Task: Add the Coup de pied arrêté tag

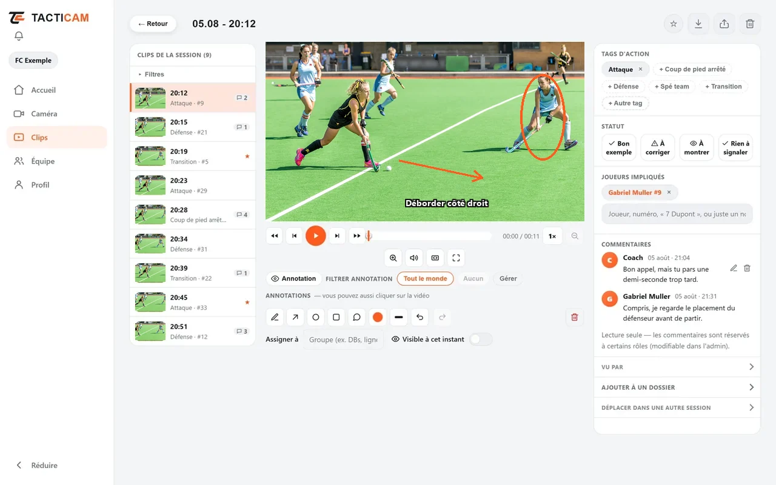Action: tap(692, 69)
